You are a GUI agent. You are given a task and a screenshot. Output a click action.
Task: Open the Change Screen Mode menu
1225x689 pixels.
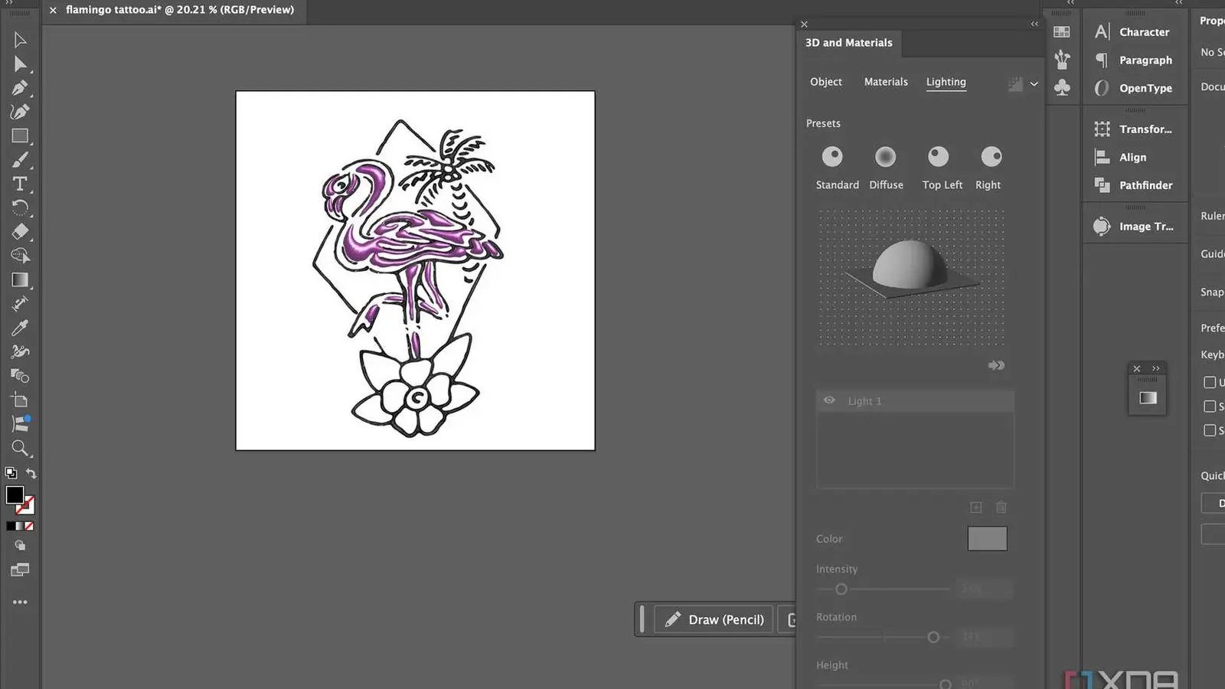(x=20, y=570)
